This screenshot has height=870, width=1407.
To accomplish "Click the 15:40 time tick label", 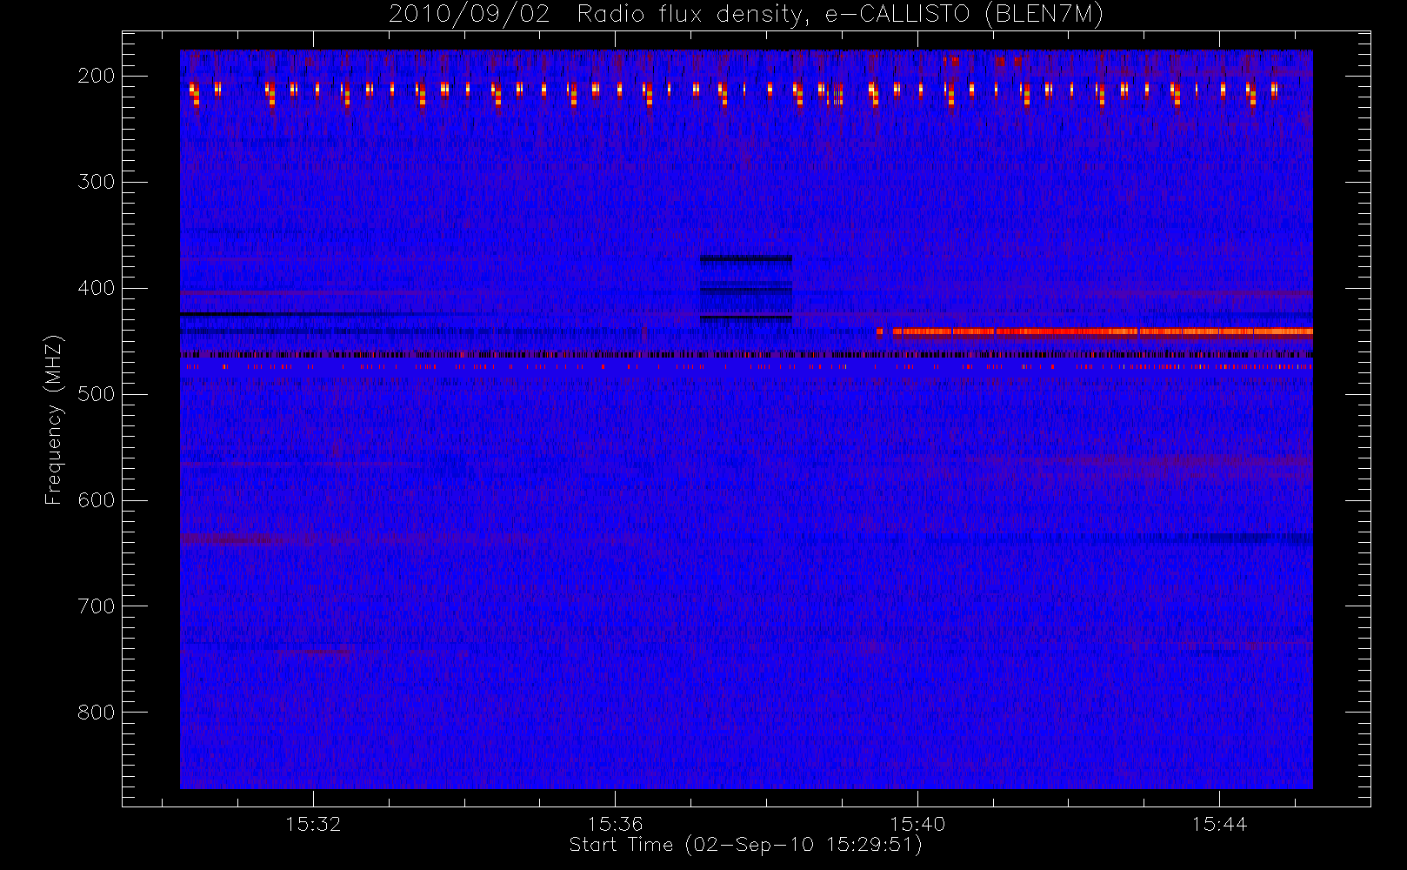I will [917, 824].
